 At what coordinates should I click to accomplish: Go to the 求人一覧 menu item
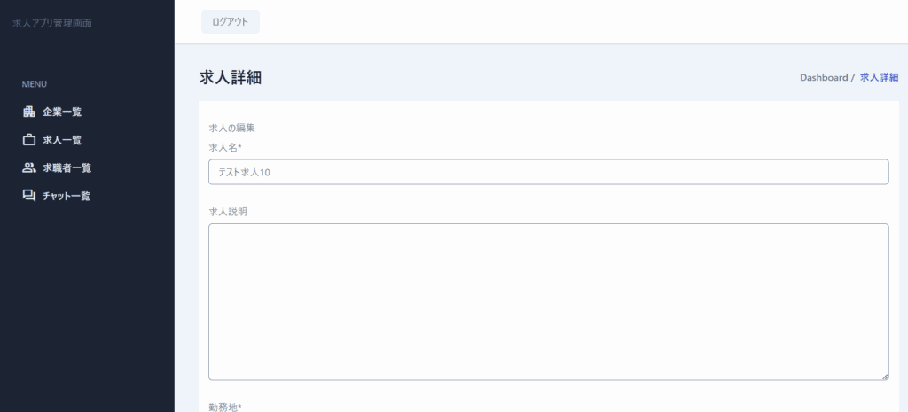62,140
